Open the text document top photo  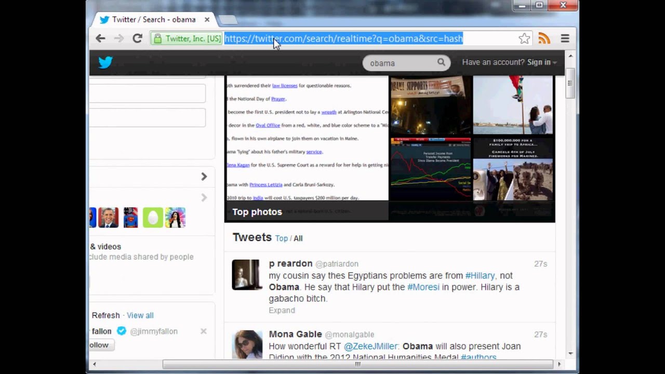tap(307, 138)
